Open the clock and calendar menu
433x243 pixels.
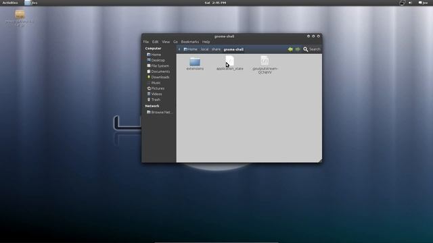point(215,3)
